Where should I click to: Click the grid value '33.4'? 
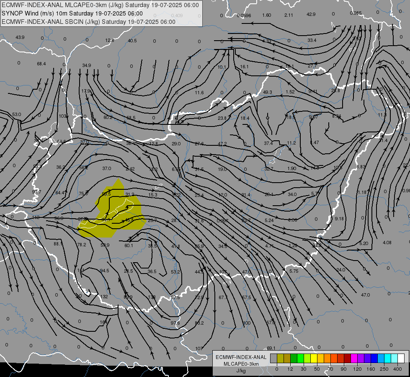(x=312, y=40)
